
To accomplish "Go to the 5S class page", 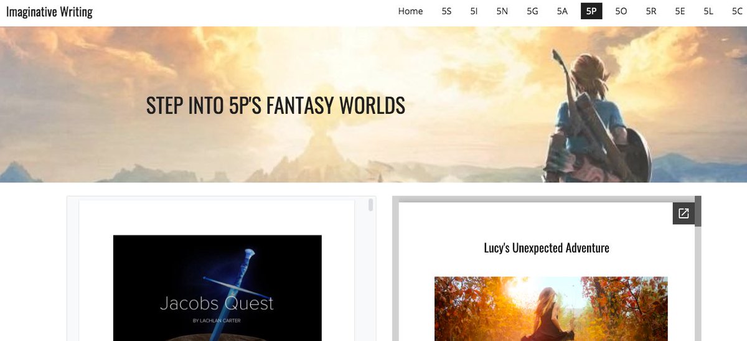I will coord(446,11).
